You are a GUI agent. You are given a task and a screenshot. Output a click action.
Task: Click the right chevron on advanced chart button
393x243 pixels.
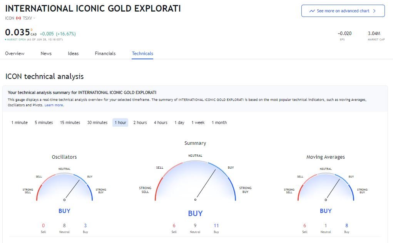pos(374,11)
